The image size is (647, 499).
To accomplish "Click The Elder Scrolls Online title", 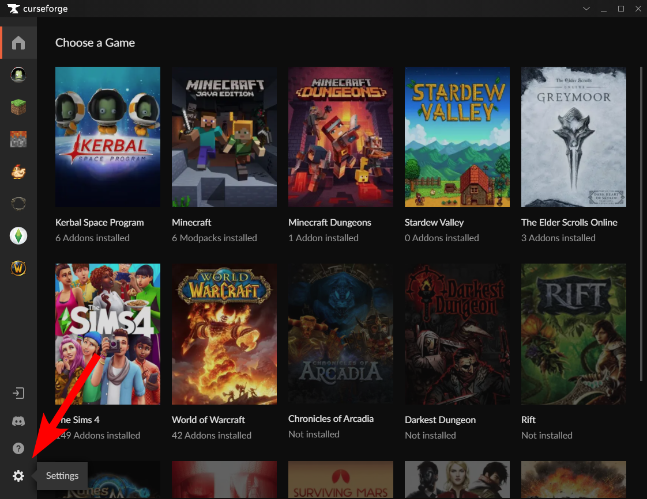I will [569, 222].
